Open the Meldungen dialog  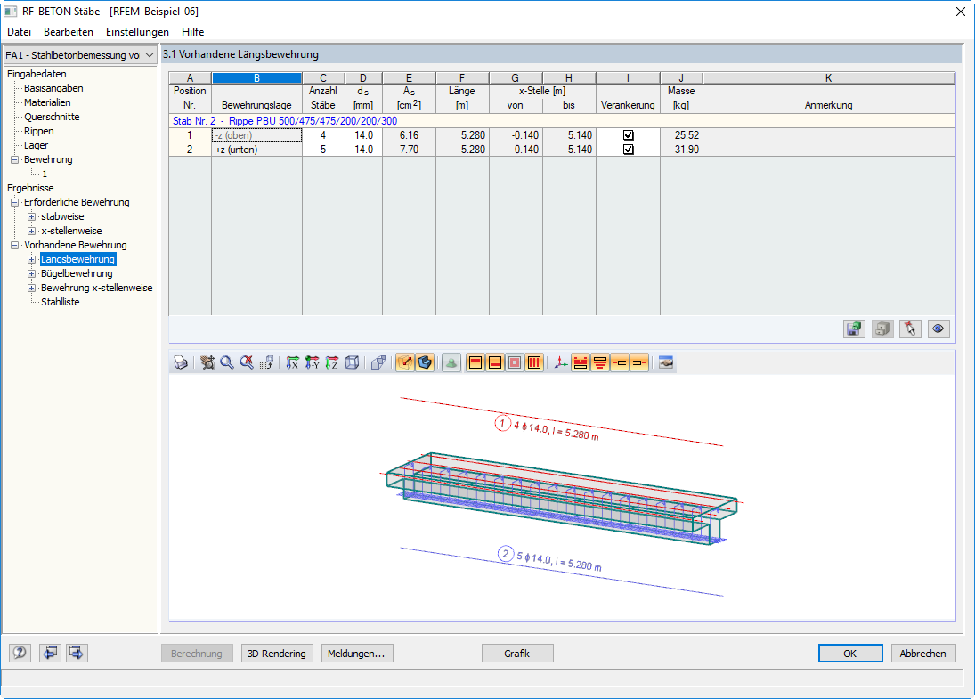pos(357,654)
